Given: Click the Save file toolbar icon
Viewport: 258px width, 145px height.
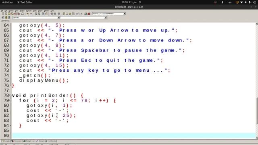Looking at the screenshot, I should pos(9,14).
